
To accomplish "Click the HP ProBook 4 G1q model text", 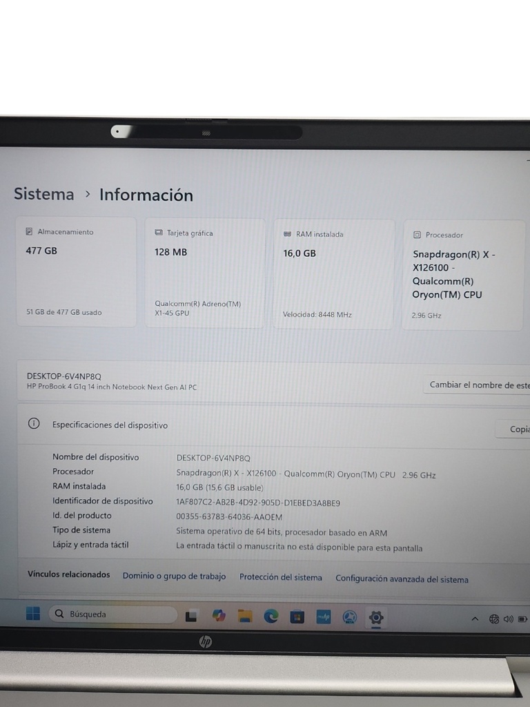I will pyautogui.click(x=112, y=387).
